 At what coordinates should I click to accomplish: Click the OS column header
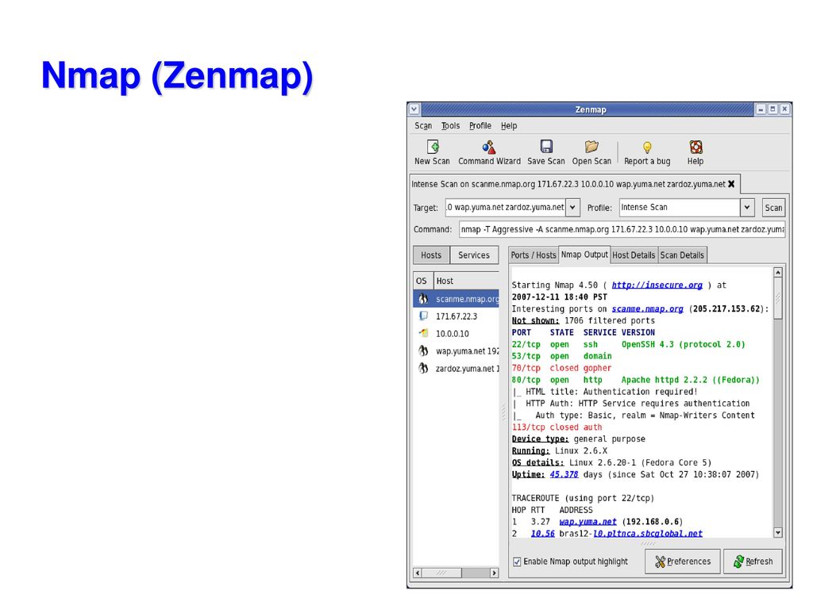(422, 281)
